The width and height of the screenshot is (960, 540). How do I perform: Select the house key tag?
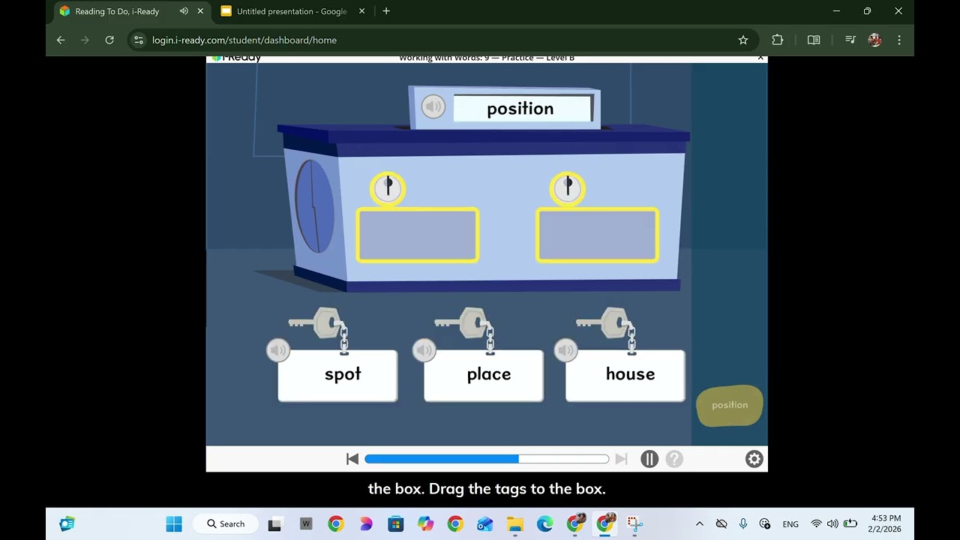[625, 375]
